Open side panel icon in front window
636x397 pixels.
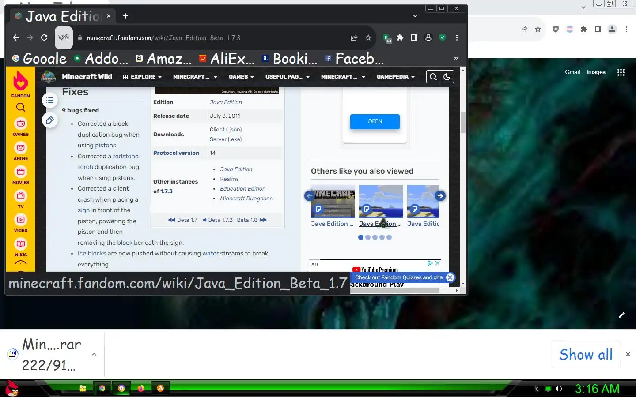[414, 38]
